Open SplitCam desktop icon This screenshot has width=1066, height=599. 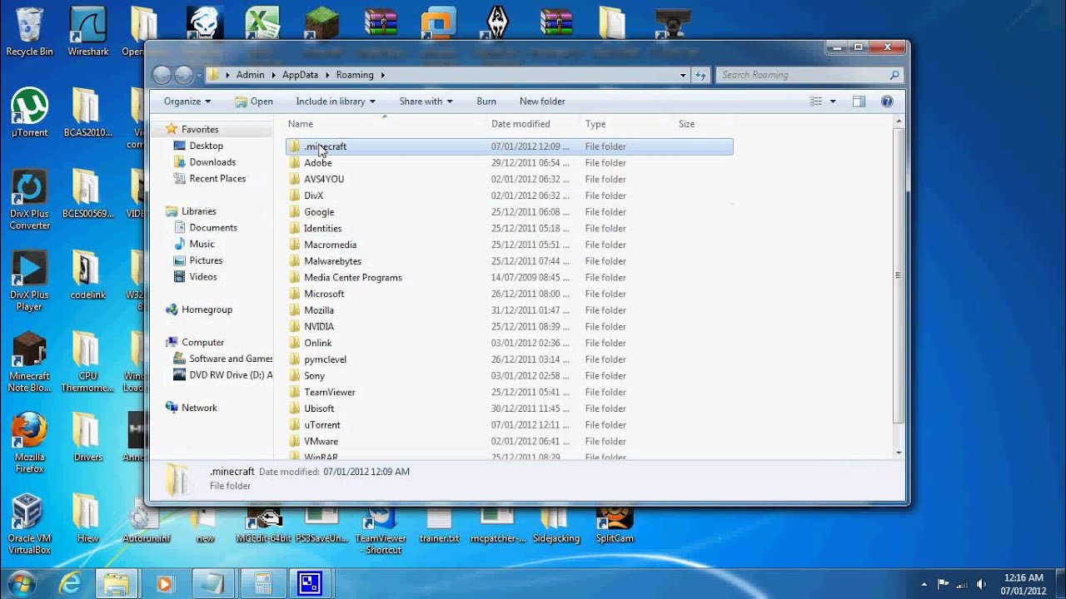pos(615,524)
